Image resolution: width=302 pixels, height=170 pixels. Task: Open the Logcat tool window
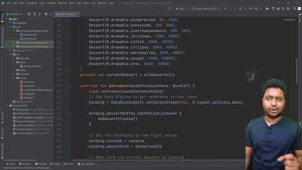click(x=55, y=164)
